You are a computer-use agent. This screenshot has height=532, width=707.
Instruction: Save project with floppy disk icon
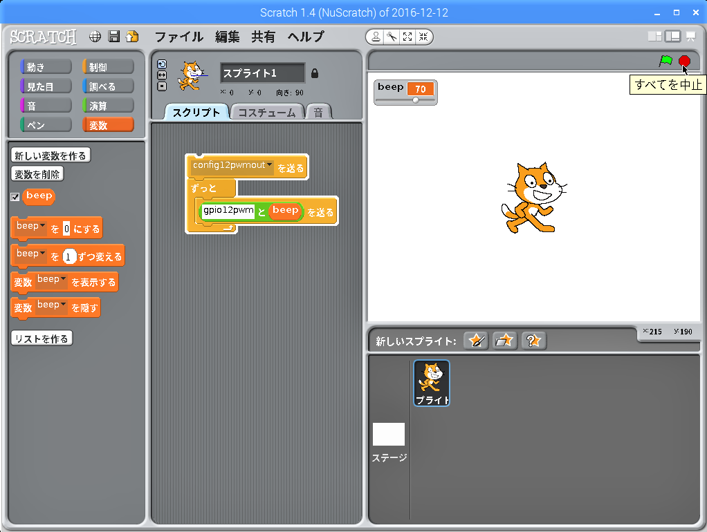click(x=114, y=37)
